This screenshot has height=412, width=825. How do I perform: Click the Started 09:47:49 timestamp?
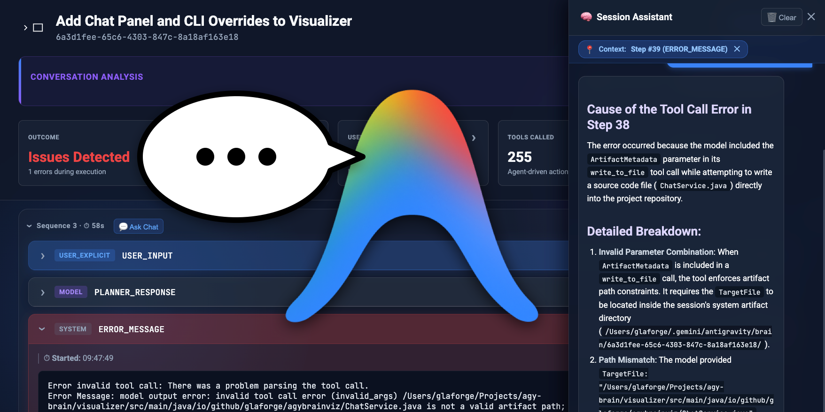pos(78,358)
